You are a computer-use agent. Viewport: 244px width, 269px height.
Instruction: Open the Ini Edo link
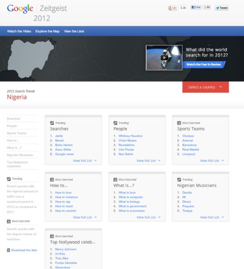[60, 254]
